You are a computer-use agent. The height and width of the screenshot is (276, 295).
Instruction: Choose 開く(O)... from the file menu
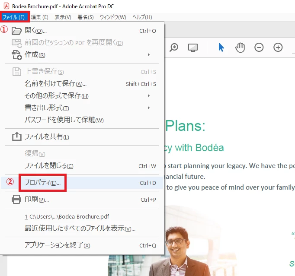click(82, 31)
